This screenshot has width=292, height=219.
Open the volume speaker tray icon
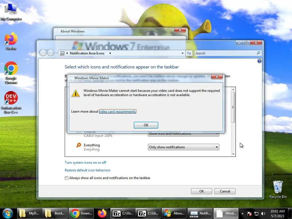click(263, 214)
